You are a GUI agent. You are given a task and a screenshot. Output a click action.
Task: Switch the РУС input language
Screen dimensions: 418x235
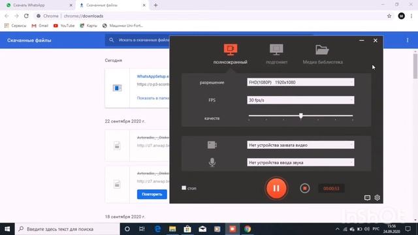(376, 229)
